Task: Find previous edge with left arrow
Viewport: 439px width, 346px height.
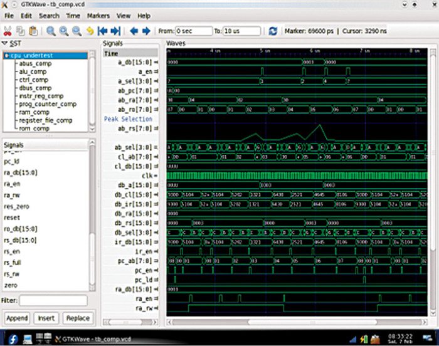Action: click(x=134, y=31)
